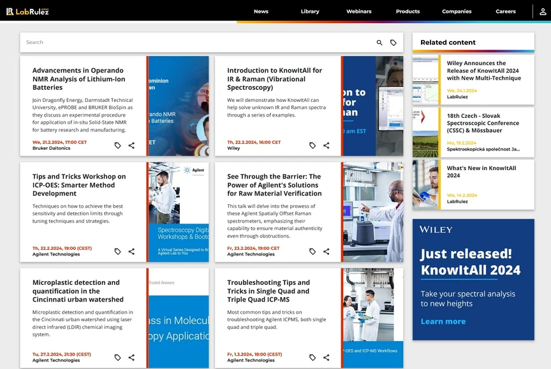The width and height of the screenshot is (551, 369).
Task: Share the Operando NMR Lithium-Ion webinar
Action: pyautogui.click(x=131, y=145)
